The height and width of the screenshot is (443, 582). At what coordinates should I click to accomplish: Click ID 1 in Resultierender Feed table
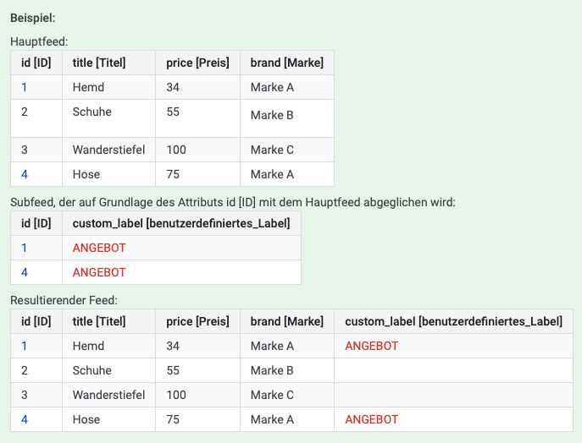(x=24, y=346)
